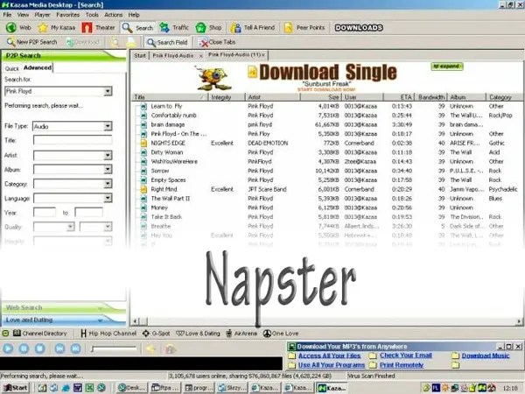Switch to the Start tab

pyautogui.click(x=140, y=56)
